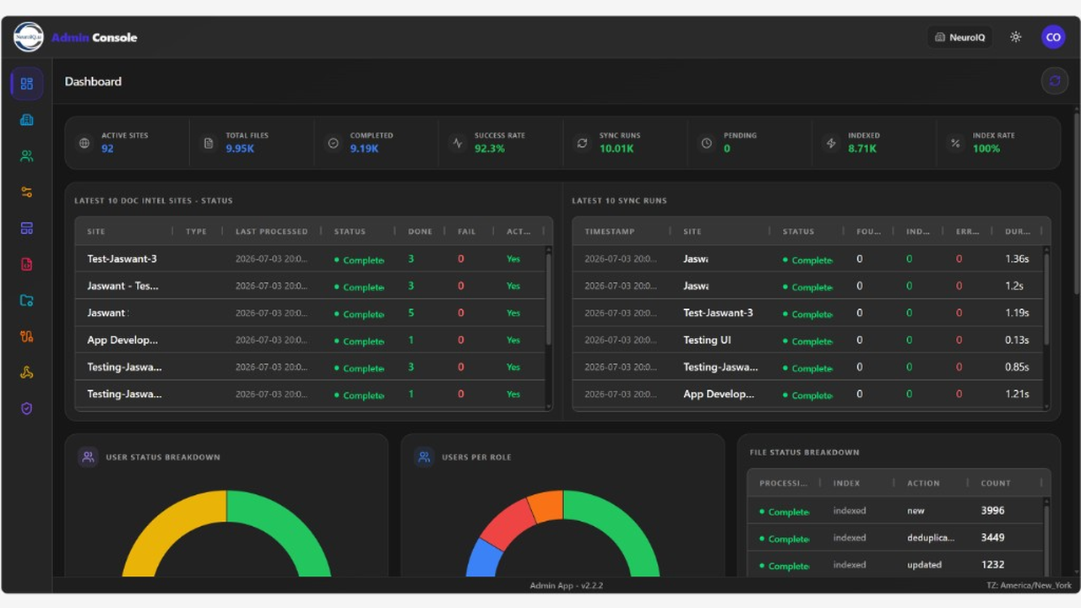The width and height of the screenshot is (1081, 608).
Task: Click the NeuroIQ logo in the header
Action: click(x=29, y=37)
